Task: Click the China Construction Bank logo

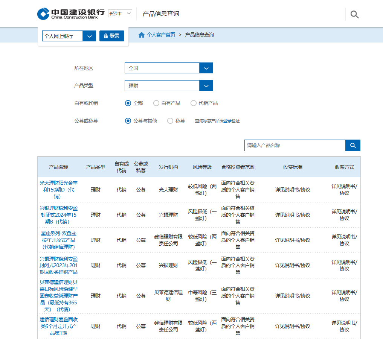Action: point(71,14)
